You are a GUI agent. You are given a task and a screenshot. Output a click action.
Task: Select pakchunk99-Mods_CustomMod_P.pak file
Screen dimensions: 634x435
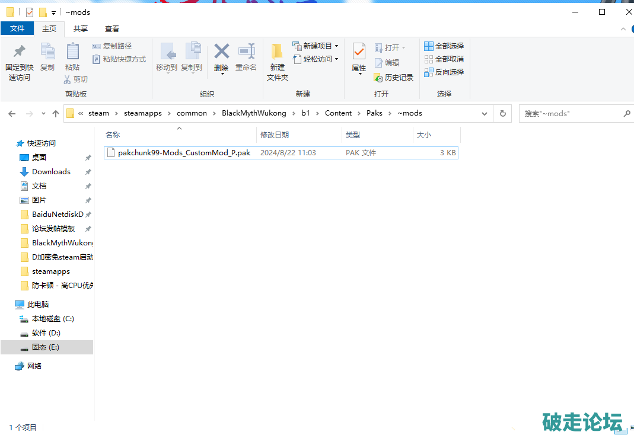click(x=184, y=153)
